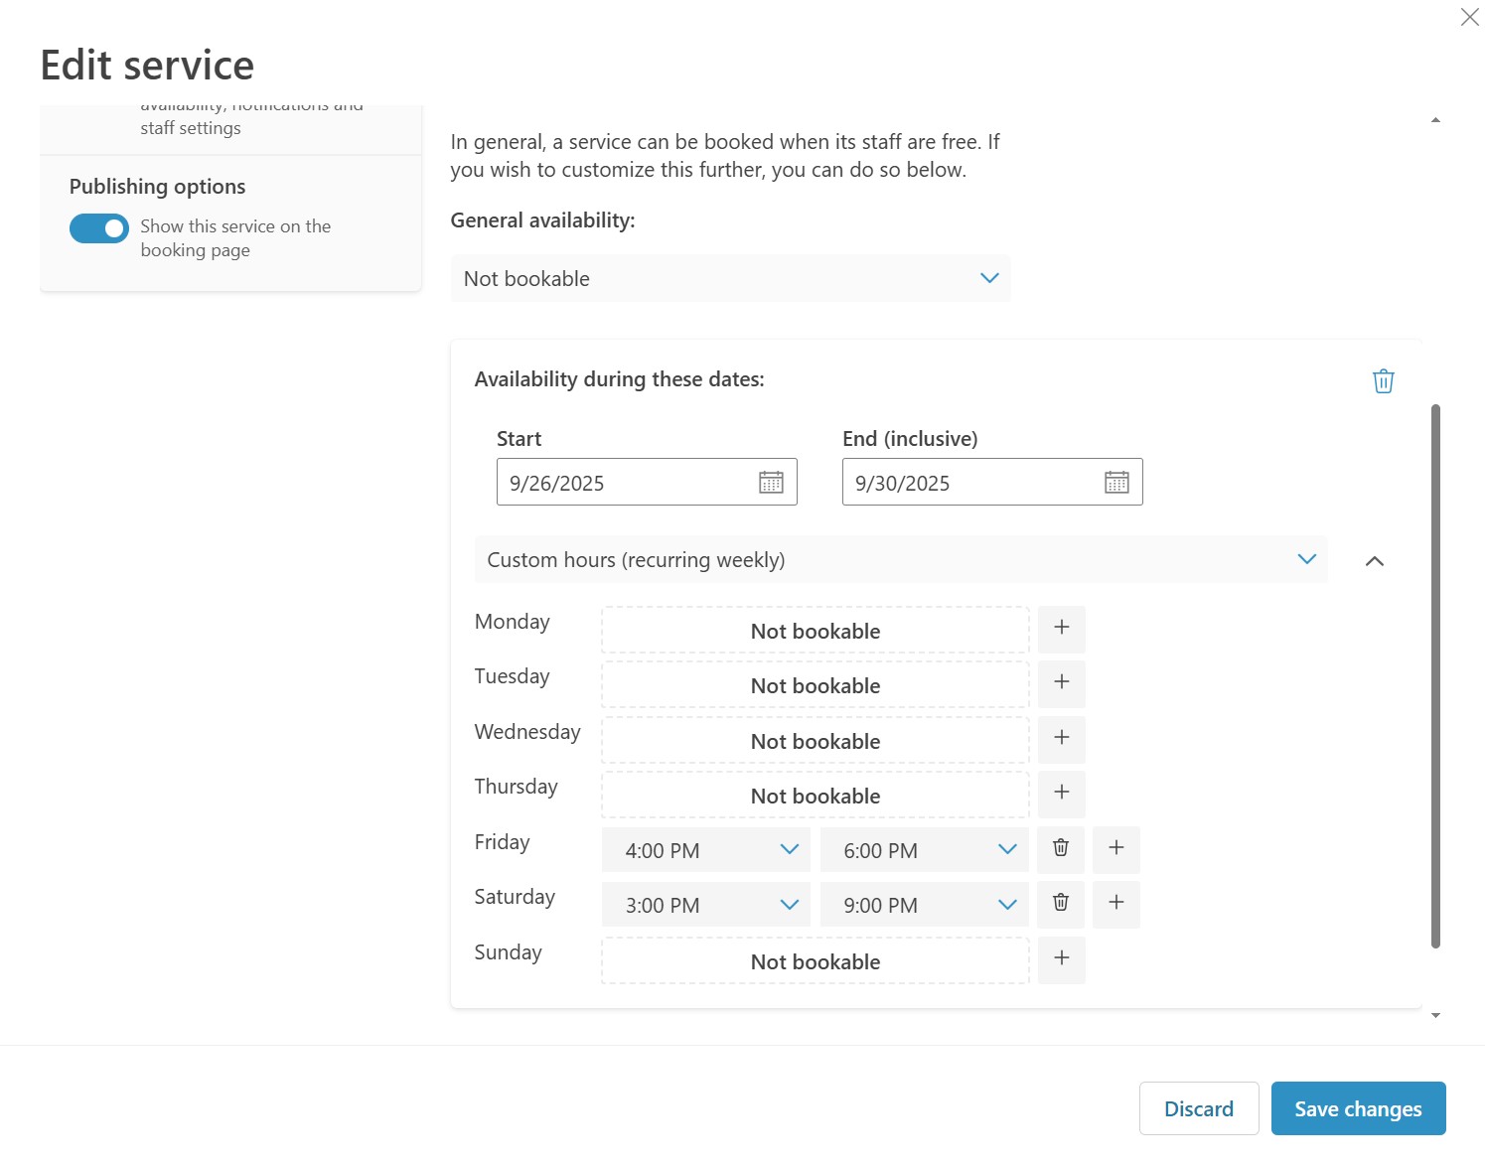The width and height of the screenshot is (1485, 1166).
Task: Remove Friday's time slot
Action: tap(1061, 848)
